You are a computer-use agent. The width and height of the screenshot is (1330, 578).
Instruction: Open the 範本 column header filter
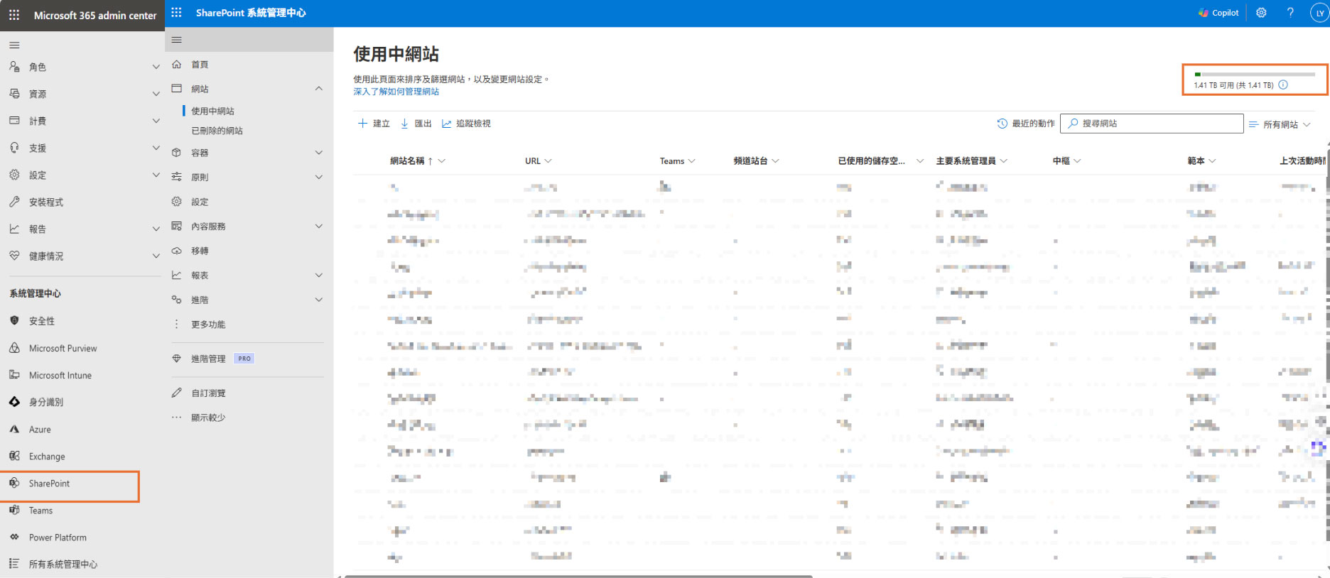pyautogui.click(x=1212, y=161)
